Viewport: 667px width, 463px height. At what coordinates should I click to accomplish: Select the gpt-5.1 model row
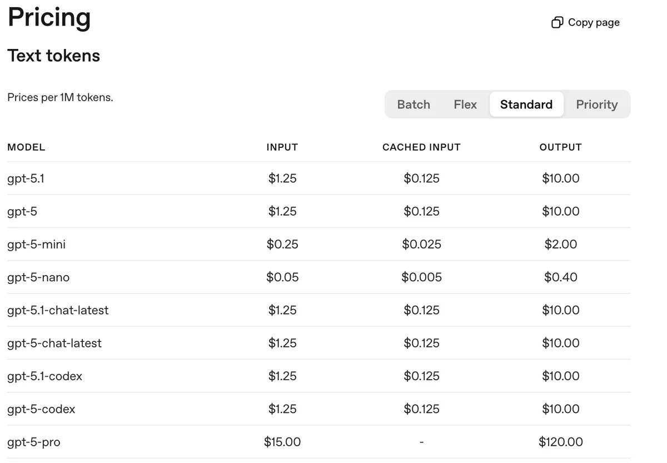click(26, 178)
